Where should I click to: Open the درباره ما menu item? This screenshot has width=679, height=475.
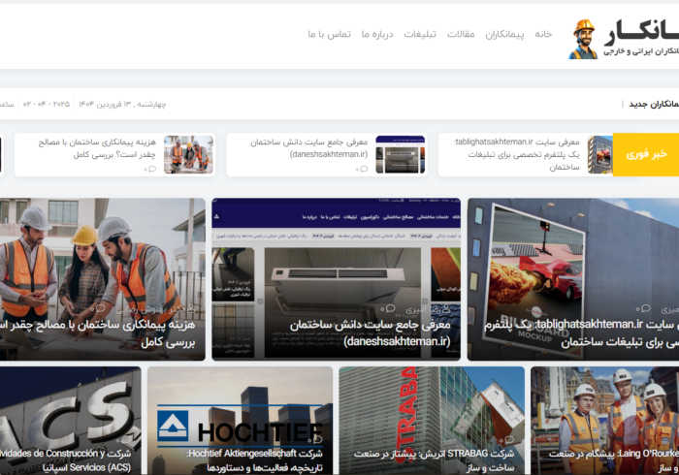[x=377, y=34]
